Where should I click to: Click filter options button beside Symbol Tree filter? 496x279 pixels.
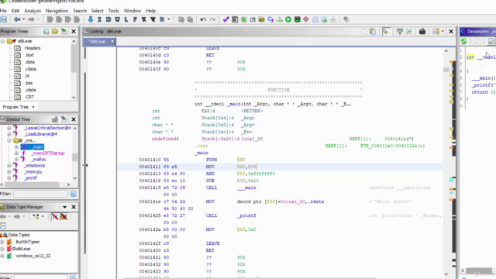(x=73, y=194)
